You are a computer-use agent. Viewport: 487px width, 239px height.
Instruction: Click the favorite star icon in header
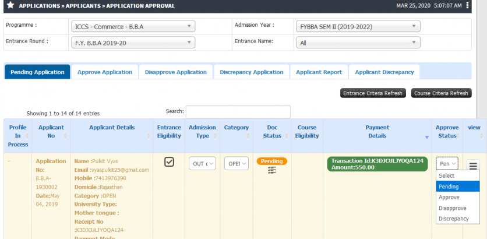click(10, 5)
